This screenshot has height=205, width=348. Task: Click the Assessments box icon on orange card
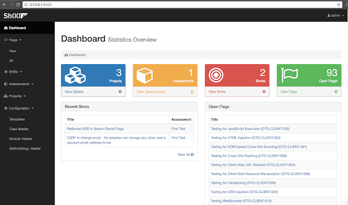click(x=145, y=76)
